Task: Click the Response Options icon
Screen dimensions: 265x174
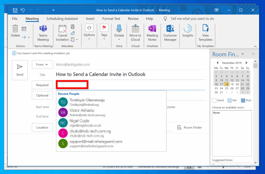Action: (x=72, y=39)
